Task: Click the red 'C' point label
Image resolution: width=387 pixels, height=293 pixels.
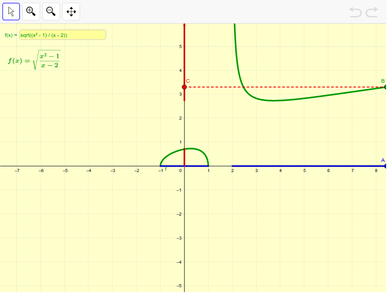Action: pyautogui.click(x=188, y=81)
